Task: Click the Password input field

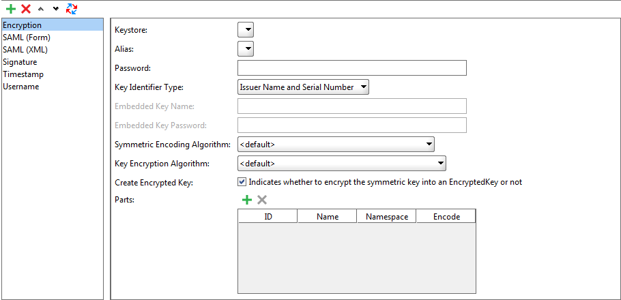Action: [x=352, y=68]
